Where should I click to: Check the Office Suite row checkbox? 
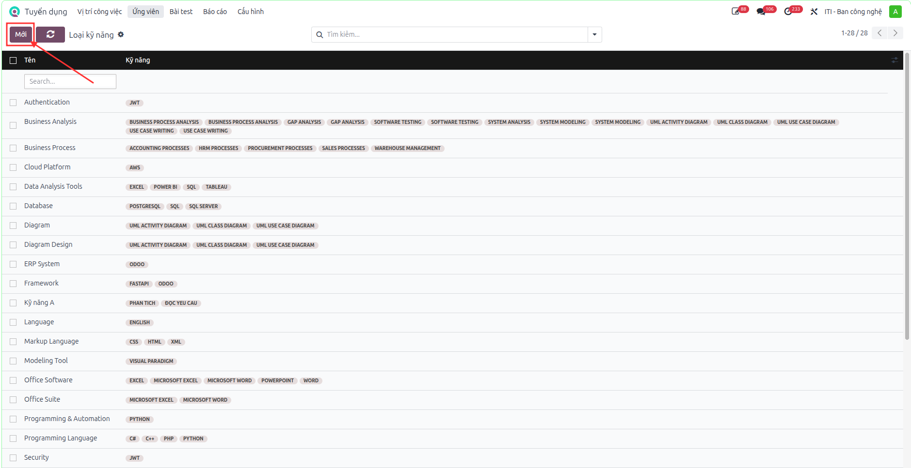click(13, 400)
